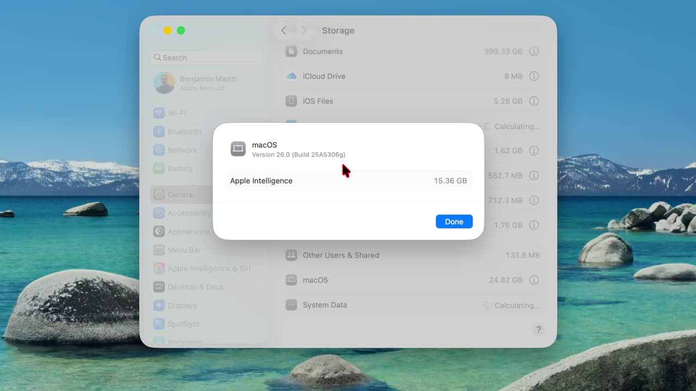Click the iCloud Drive cloud icon
696x391 pixels.
tap(291, 76)
